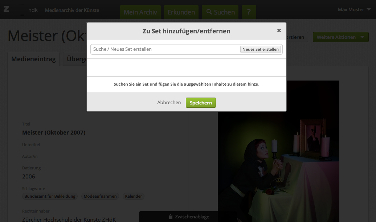Click the Bundesamt für Bekleidung keyword tag
Image resolution: width=376 pixels, height=222 pixels.
click(x=50, y=196)
